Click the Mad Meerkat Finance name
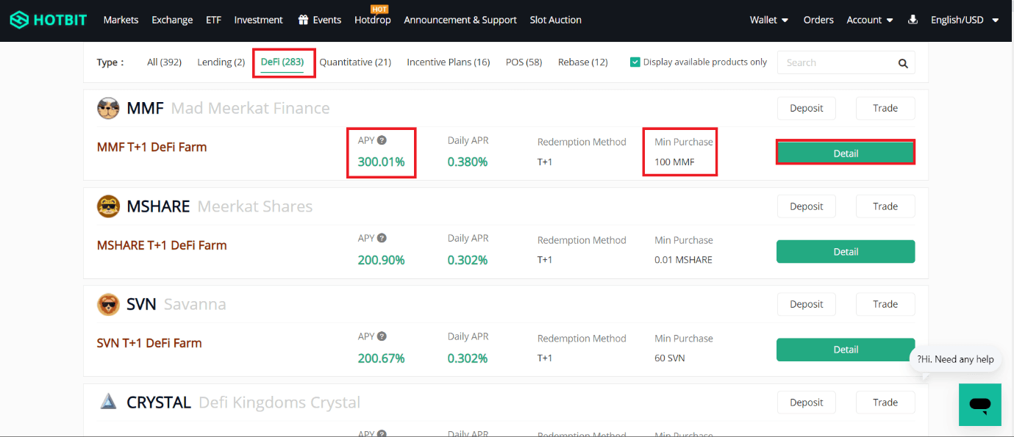This screenshot has height=437, width=1014. point(250,109)
